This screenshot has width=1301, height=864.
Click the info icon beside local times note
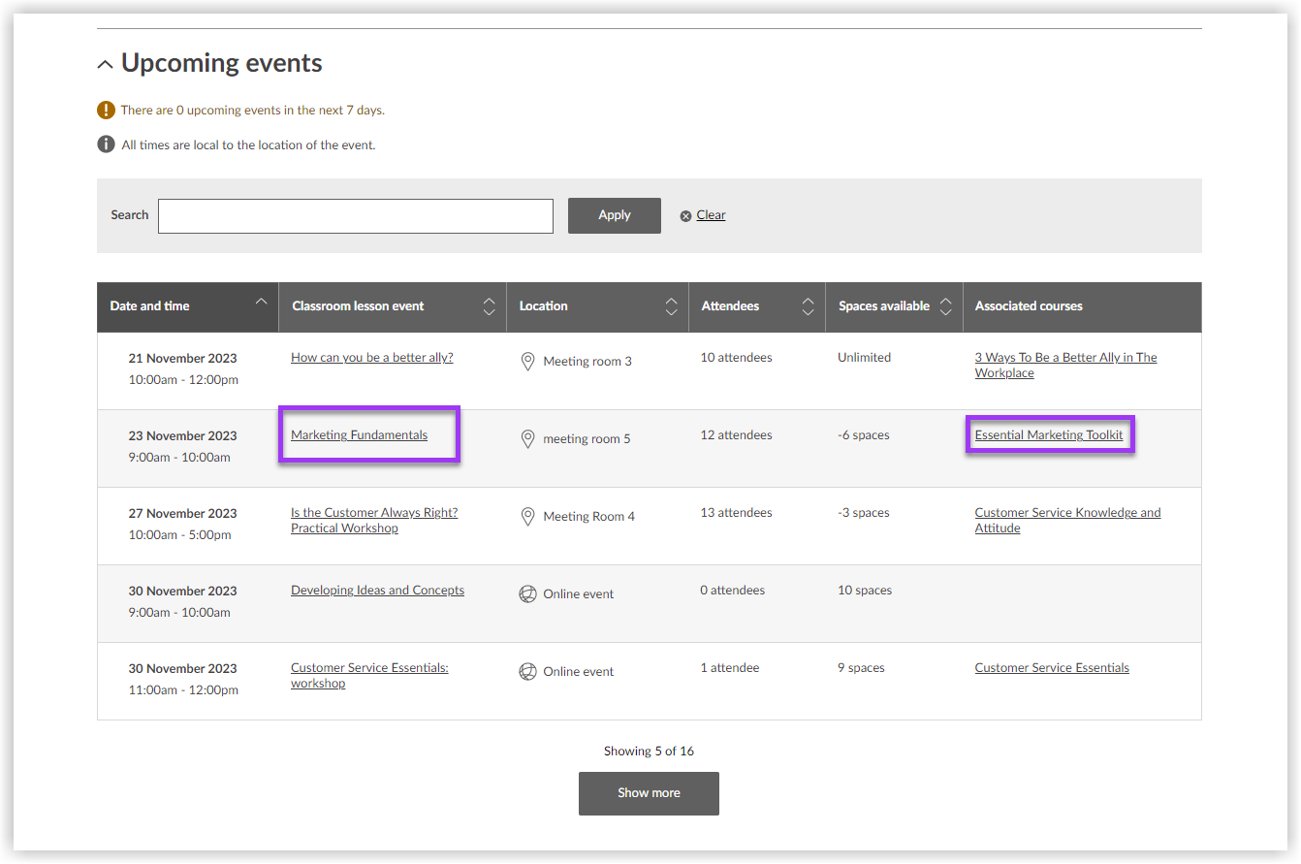tap(106, 145)
